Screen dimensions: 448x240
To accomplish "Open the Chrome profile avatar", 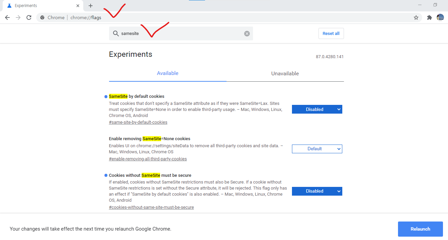I will pos(440,17).
